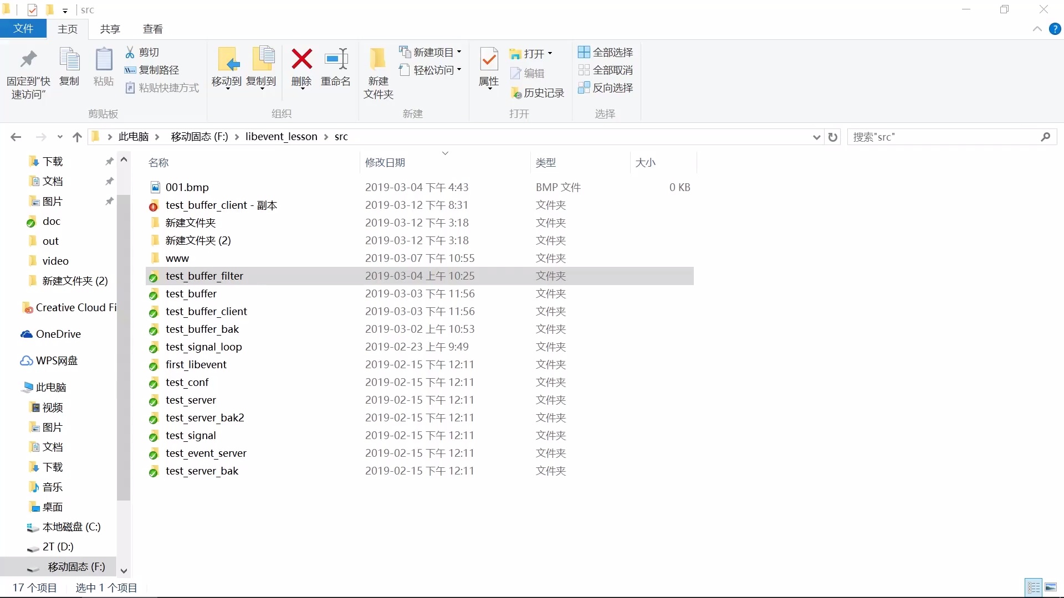1064x598 pixels.
Task: Click Select all (全部选择)
Action: pos(605,52)
